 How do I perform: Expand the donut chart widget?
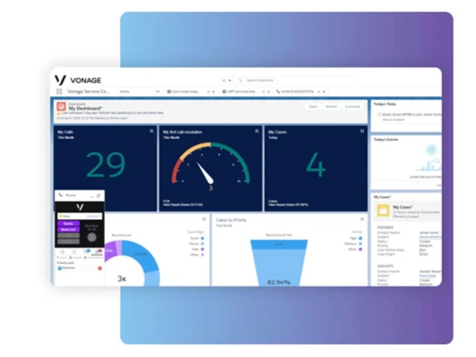(x=204, y=219)
